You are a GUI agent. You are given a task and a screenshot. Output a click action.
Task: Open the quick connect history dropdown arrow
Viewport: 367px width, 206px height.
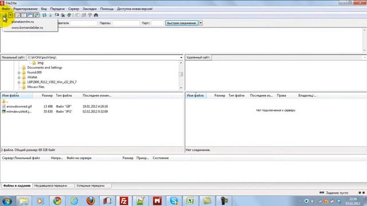(x=201, y=23)
